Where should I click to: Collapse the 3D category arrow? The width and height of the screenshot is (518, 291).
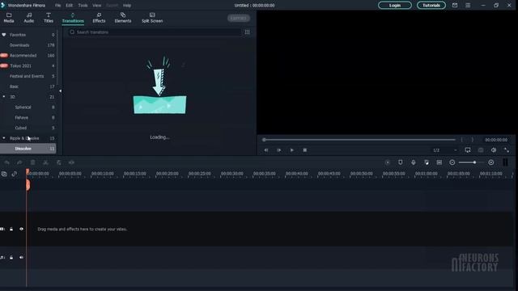click(4, 97)
